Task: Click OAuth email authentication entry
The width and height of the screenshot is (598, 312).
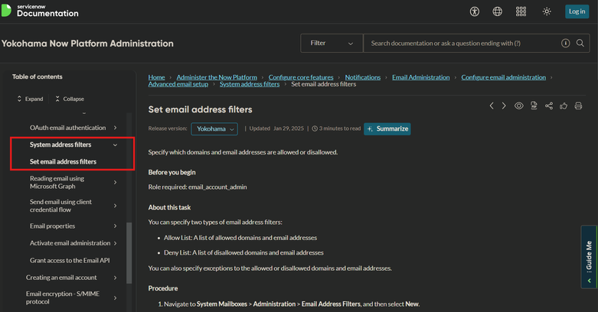Action: click(68, 128)
